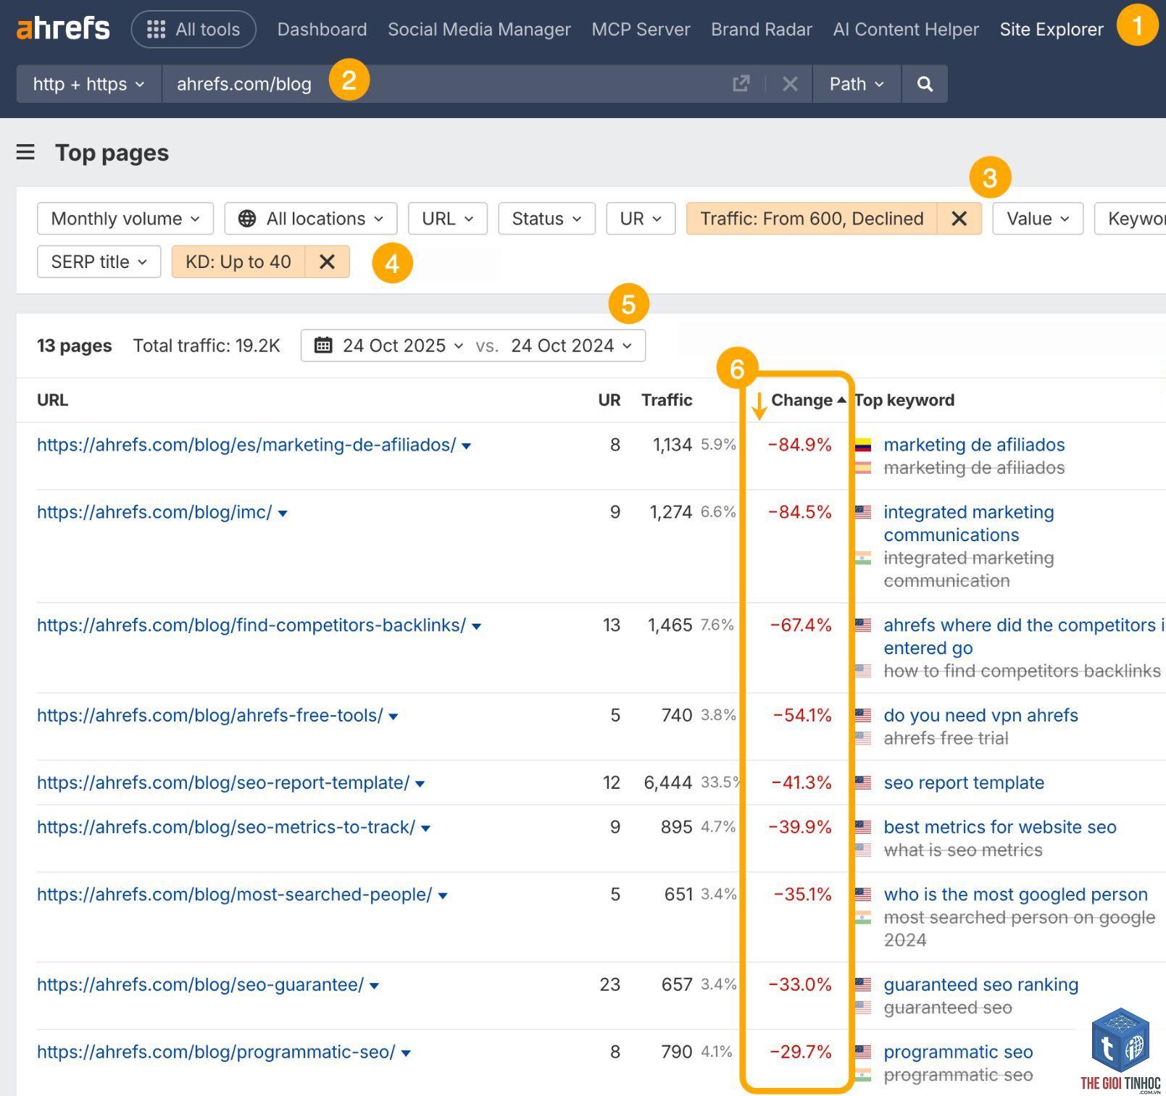The image size is (1166, 1096).
Task: Expand menu for most-searched-people URL
Action: tap(443, 896)
